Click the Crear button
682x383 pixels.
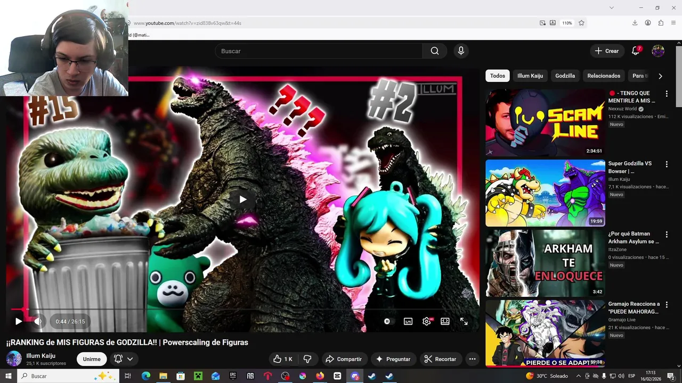pos(607,51)
